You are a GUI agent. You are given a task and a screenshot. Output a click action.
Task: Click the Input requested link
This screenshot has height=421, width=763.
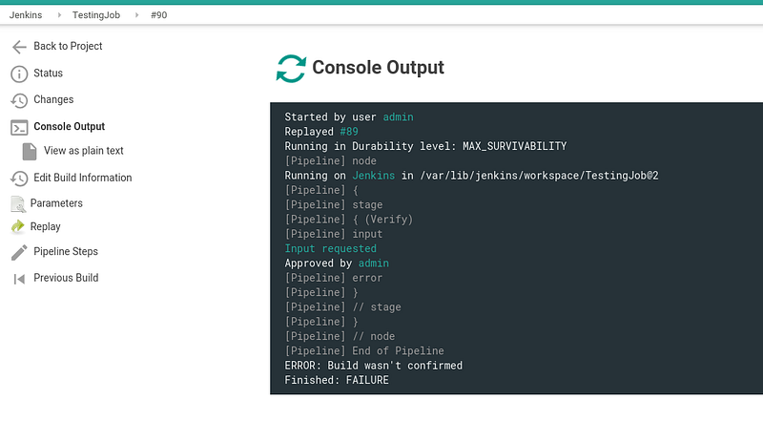(x=330, y=248)
